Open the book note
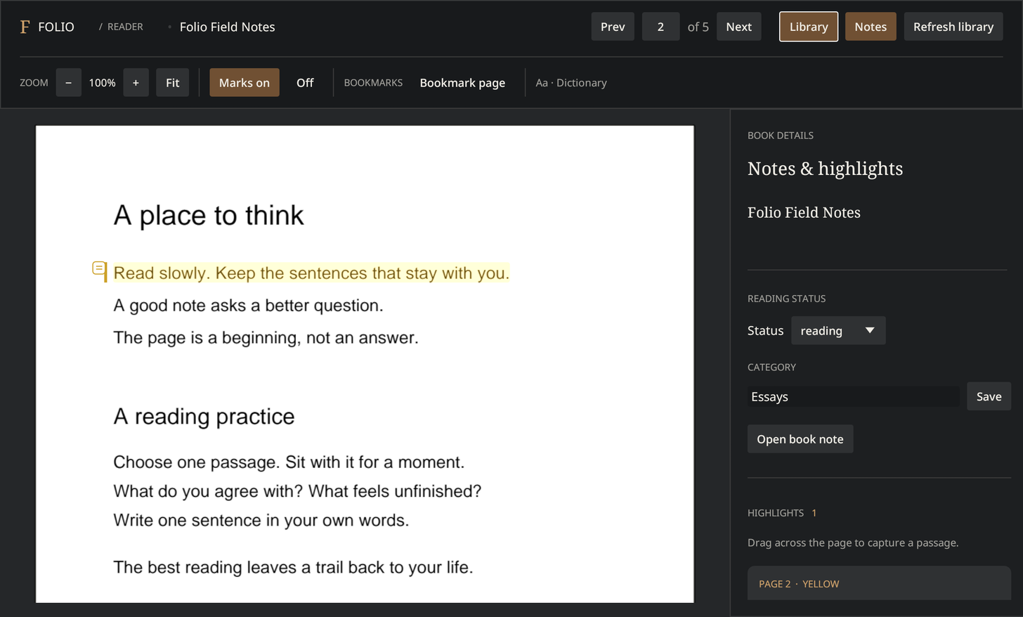This screenshot has height=617, width=1023. point(800,439)
